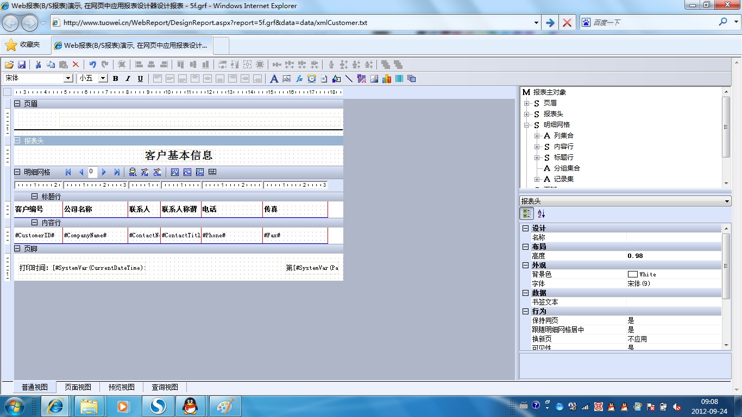742x417 pixels.
Task: Click the Save report icon
Action: coord(22,65)
